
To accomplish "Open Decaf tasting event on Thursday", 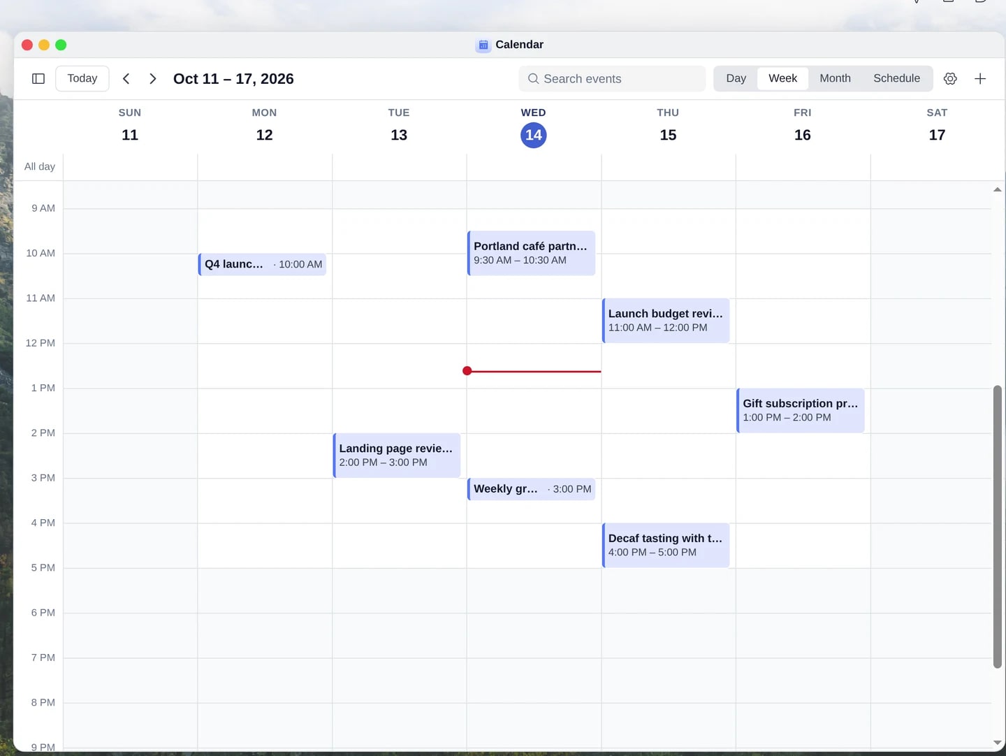I will tap(666, 545).
